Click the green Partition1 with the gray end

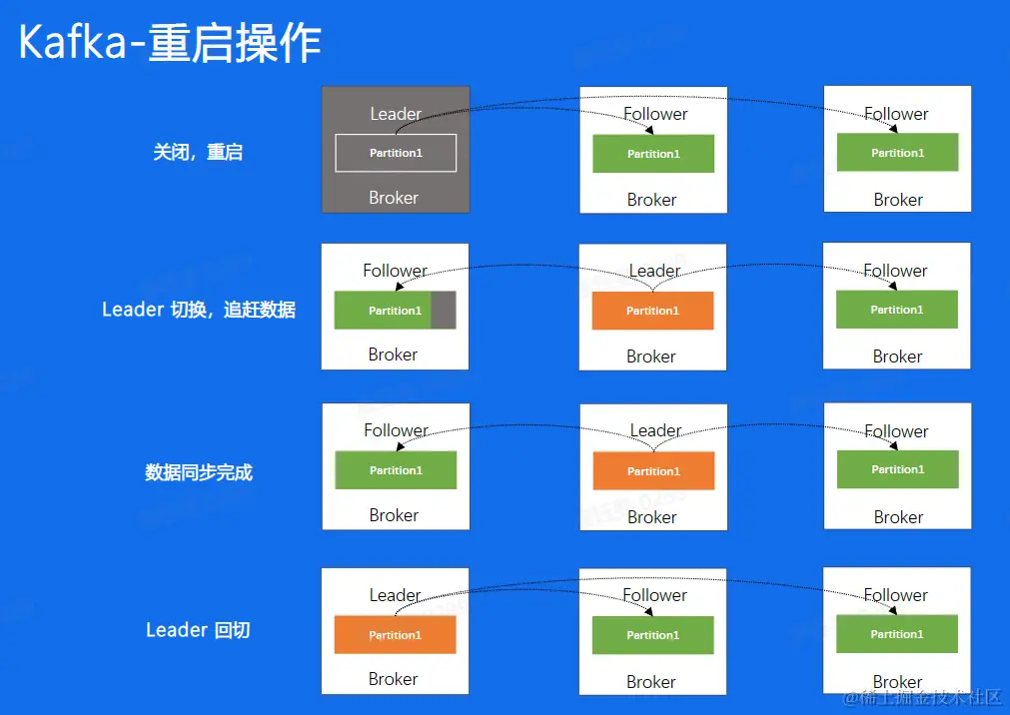[395, 310]
